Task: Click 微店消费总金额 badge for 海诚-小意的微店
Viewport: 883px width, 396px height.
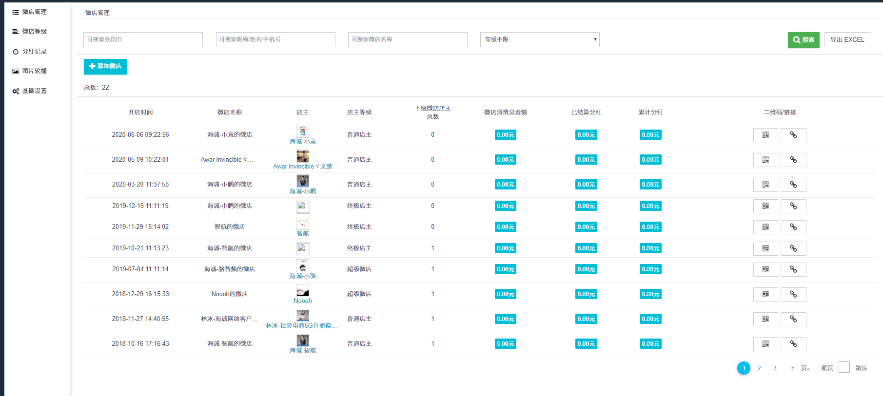Action: coord(506,135)
